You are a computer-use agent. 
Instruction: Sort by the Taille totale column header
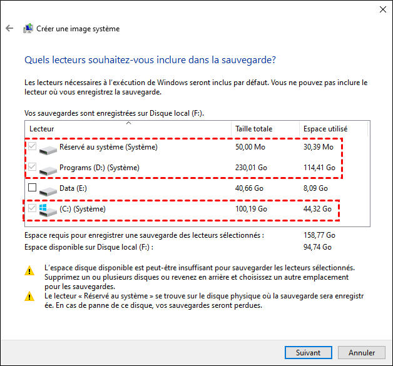pyautogui.click(x=265, y=129)
